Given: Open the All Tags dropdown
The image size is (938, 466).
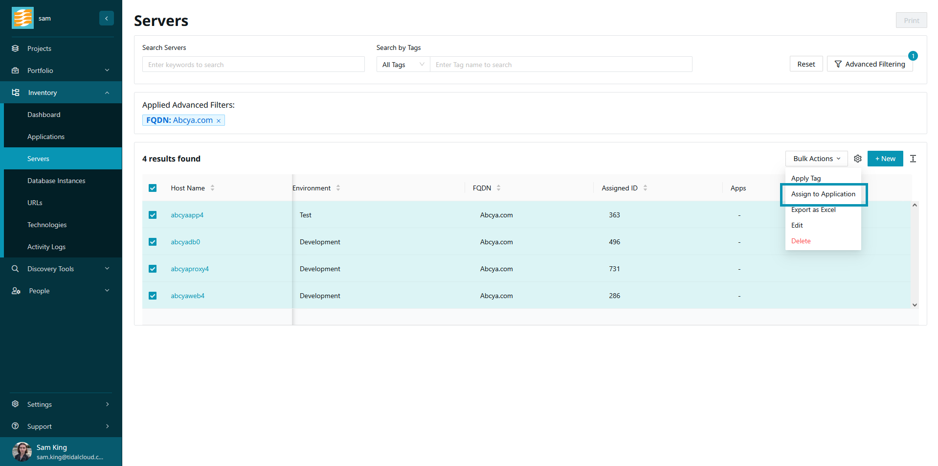Looking at the screenshot, I should pos(402,65).
